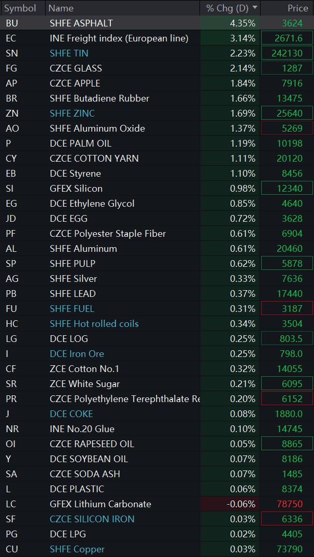Open the DCE COKE link
Viewport: 314px width, 557px height.
[x=72, y=414]
